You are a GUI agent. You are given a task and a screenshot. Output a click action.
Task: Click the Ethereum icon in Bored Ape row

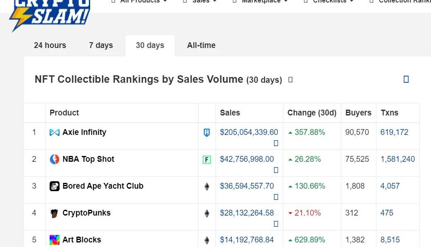click(207, 187)
